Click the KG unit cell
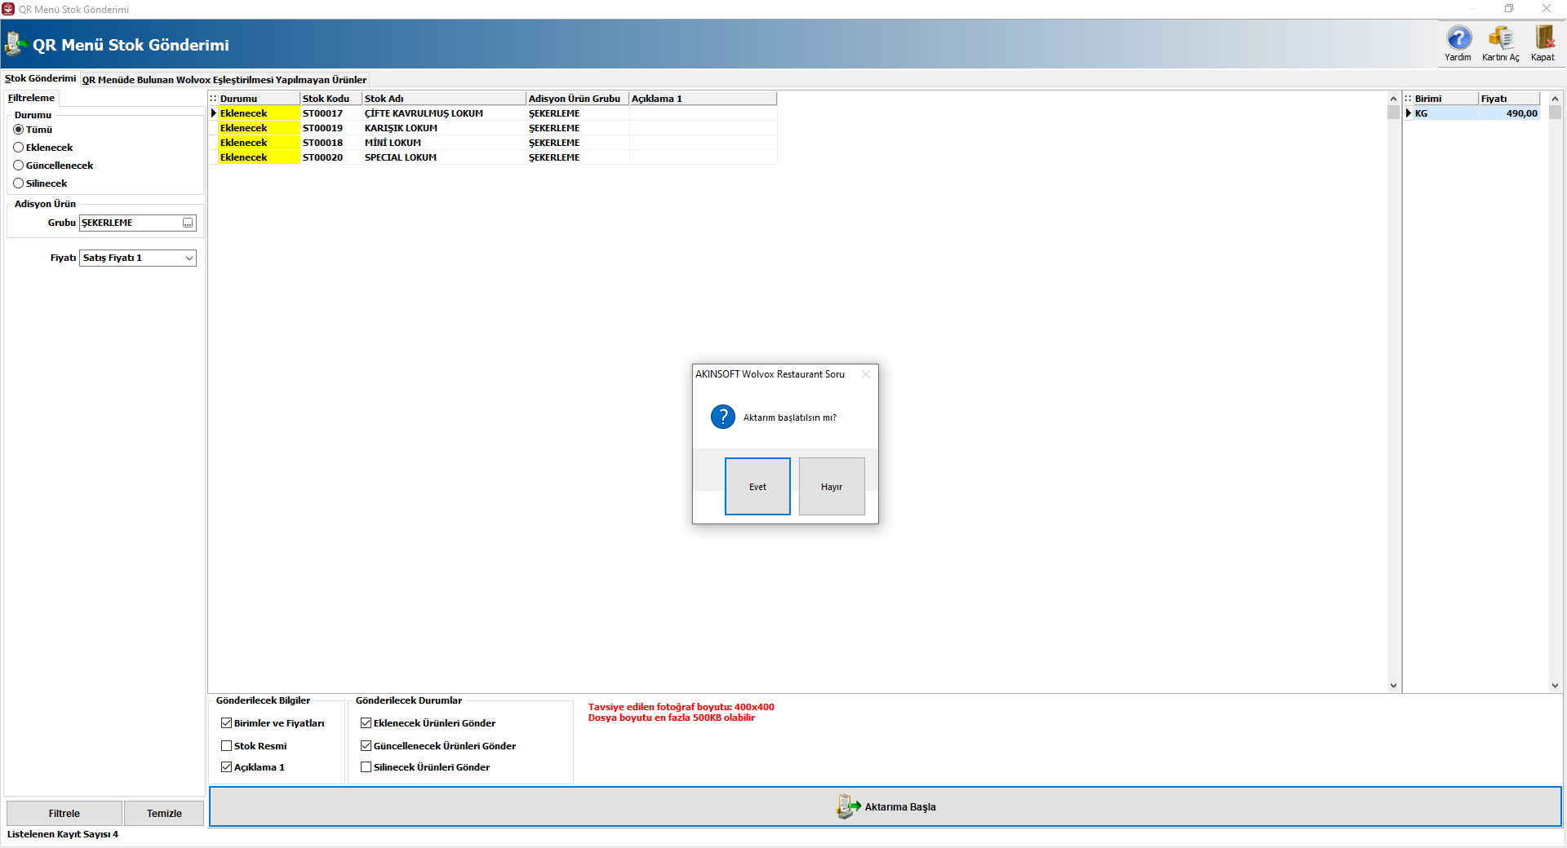The width and height of the screenshot is (1567, 848). tap(1445, 113)
